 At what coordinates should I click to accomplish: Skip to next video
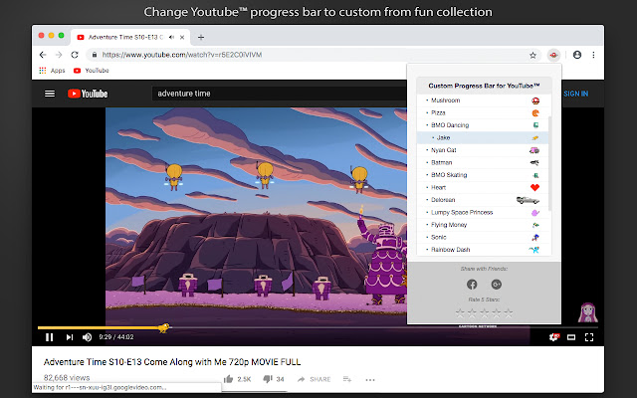tap(70, 337)
